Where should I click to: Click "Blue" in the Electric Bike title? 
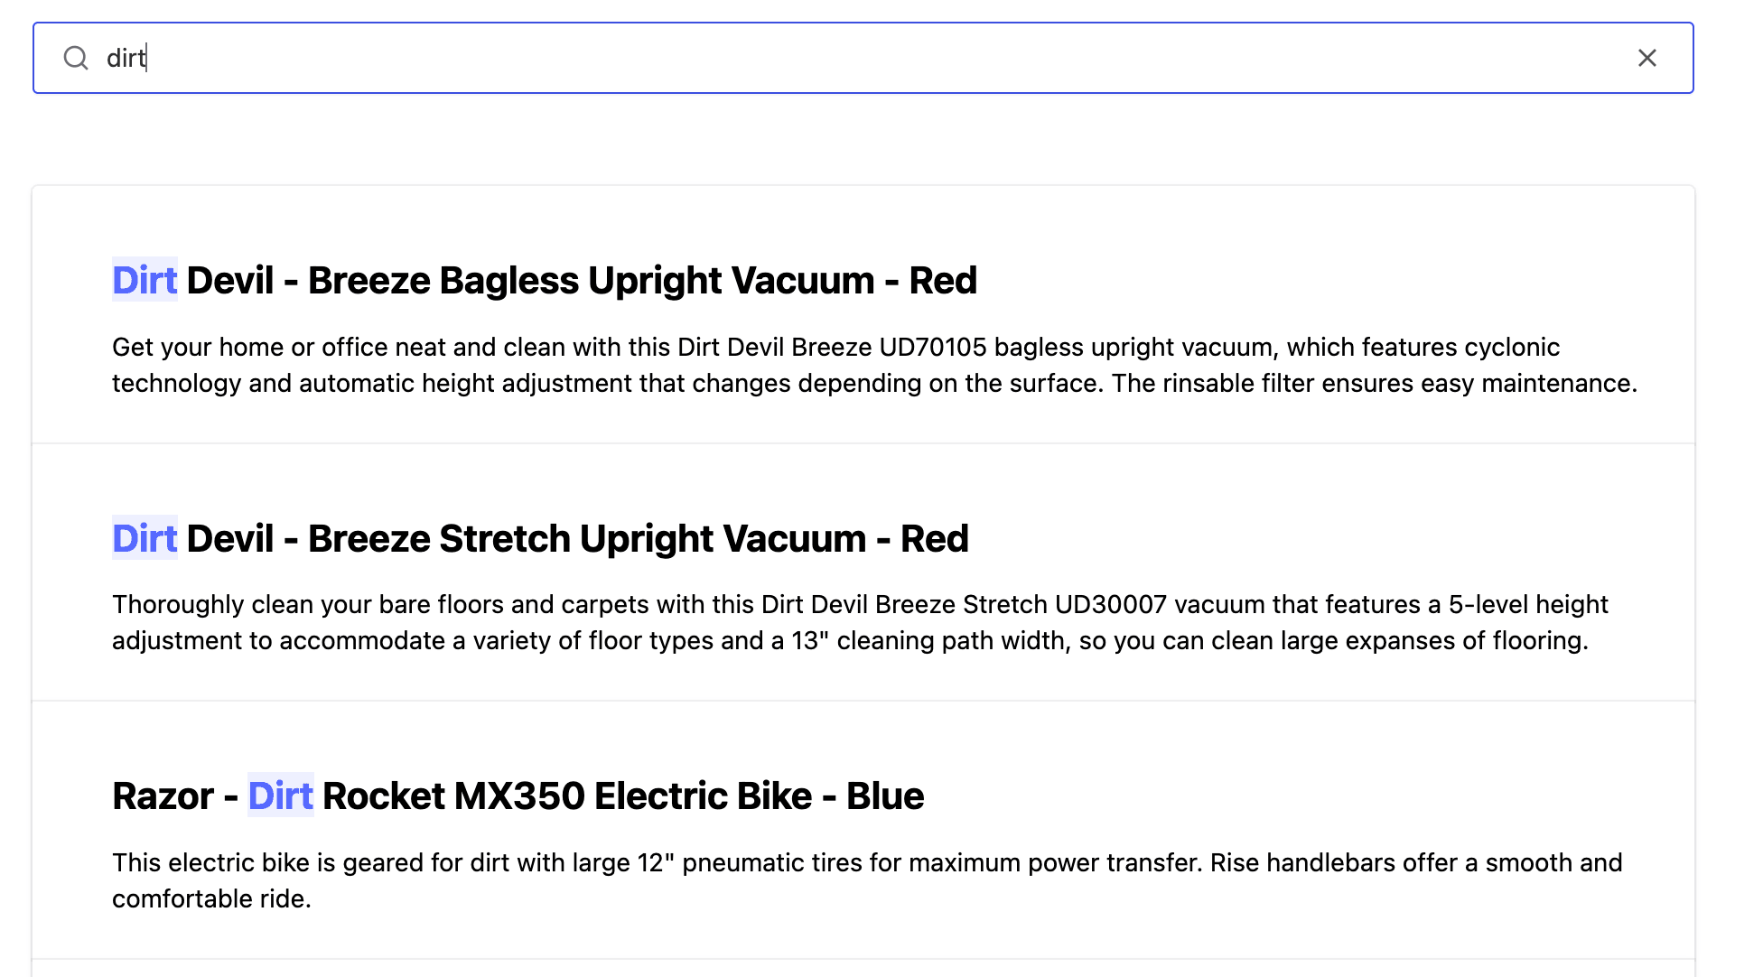click(x=885, y=796)
